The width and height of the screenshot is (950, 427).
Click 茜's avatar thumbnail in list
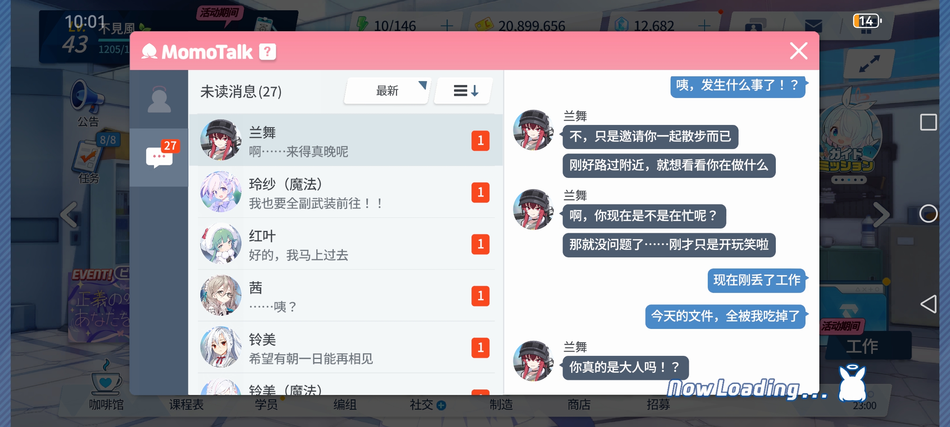coord(221,295)
